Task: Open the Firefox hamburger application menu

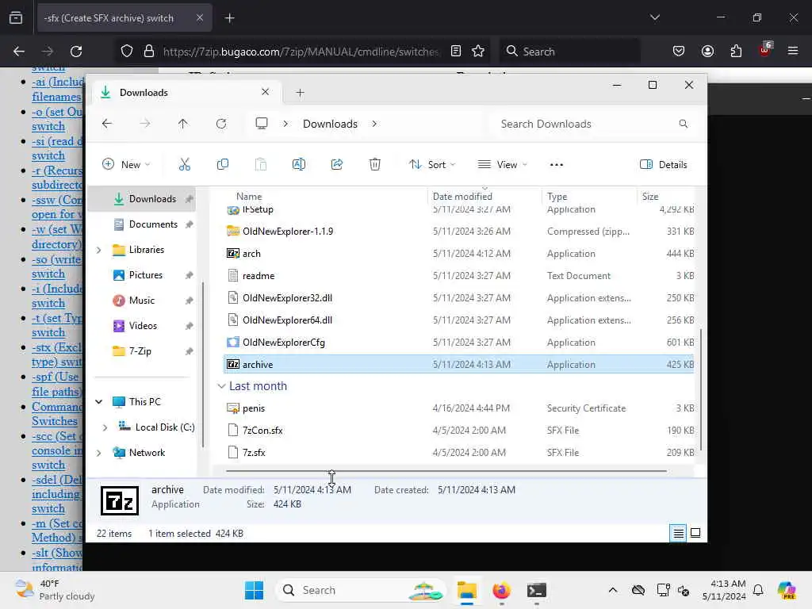Action: point(793,52)
